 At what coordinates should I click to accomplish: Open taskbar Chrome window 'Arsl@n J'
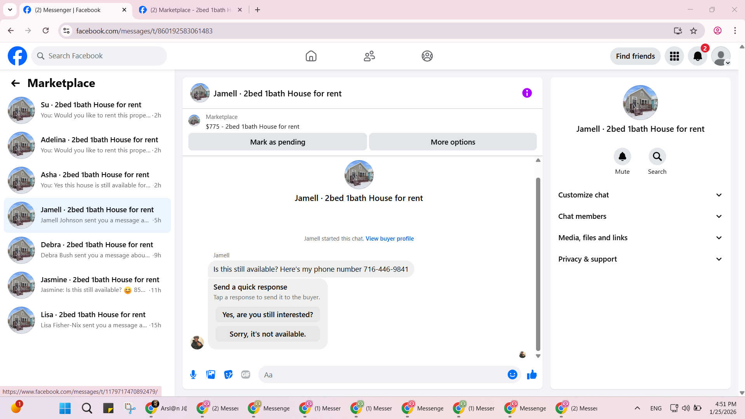tap(166, 408)
